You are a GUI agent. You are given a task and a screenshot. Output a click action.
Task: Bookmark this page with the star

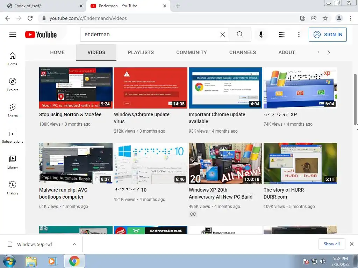[x=325, y=18]
